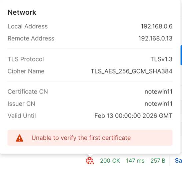Click the Valid Until label
The width and height of the screenshot is (182, 170).
22,116
